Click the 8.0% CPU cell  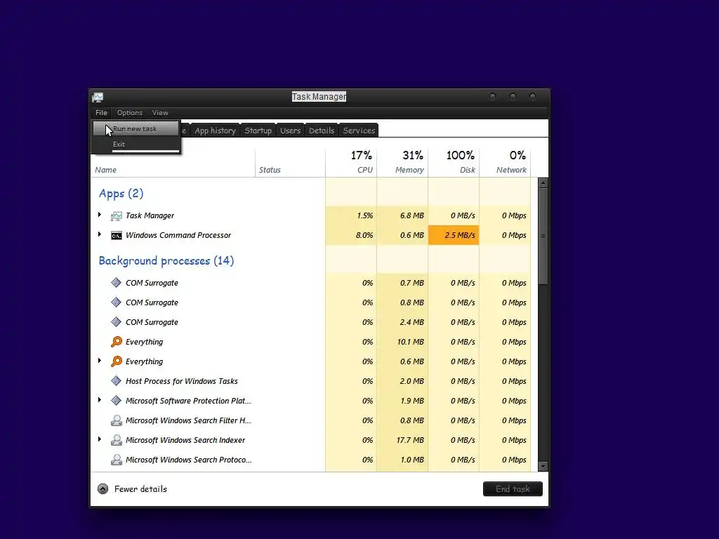pyautogui.click(x=351, y=235)
